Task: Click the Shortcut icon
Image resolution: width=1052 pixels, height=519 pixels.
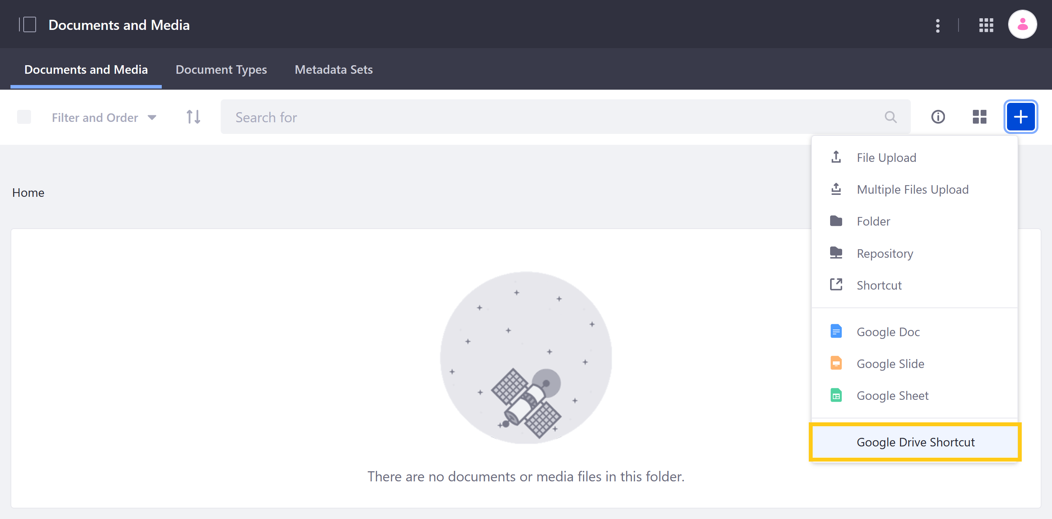Action: (x=837, y=285)
